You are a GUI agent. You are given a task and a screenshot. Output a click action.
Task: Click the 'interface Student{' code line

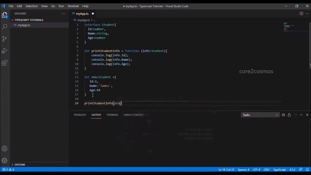pyautogui.click(x=100, y=25)
